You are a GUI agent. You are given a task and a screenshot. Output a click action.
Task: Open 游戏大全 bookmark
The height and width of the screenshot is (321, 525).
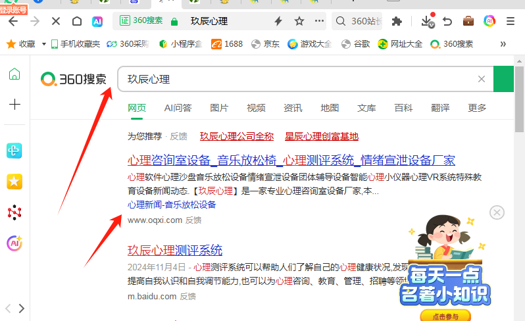pyautogui.click(x=310, y=44)
